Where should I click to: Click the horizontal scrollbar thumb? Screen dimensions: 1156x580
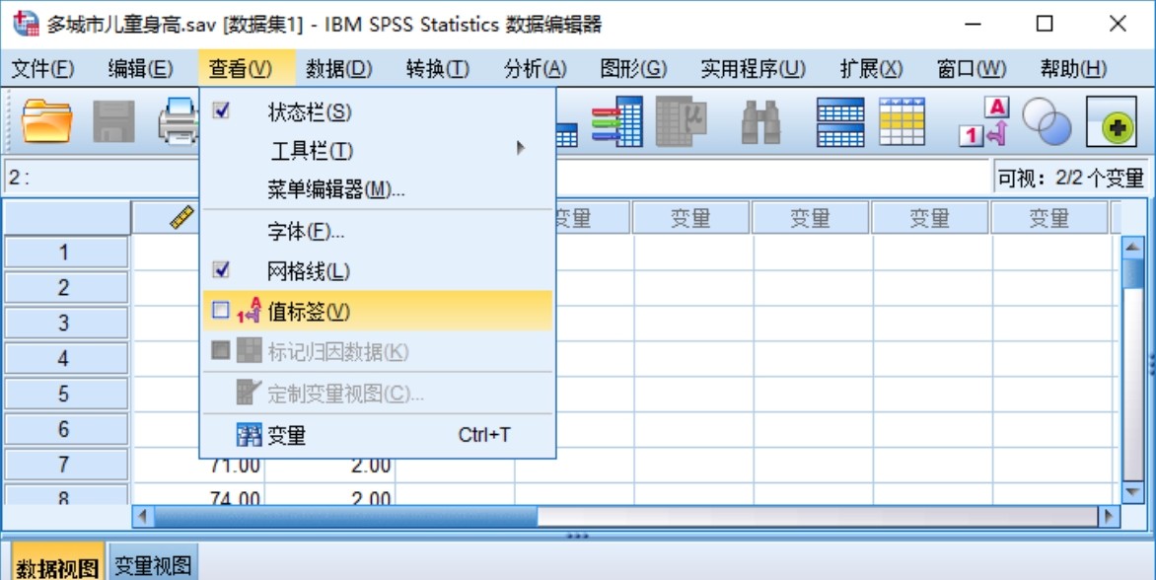click(346, 517)
